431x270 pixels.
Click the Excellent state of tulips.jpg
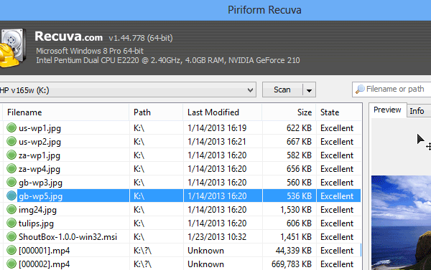click(337, 223)
